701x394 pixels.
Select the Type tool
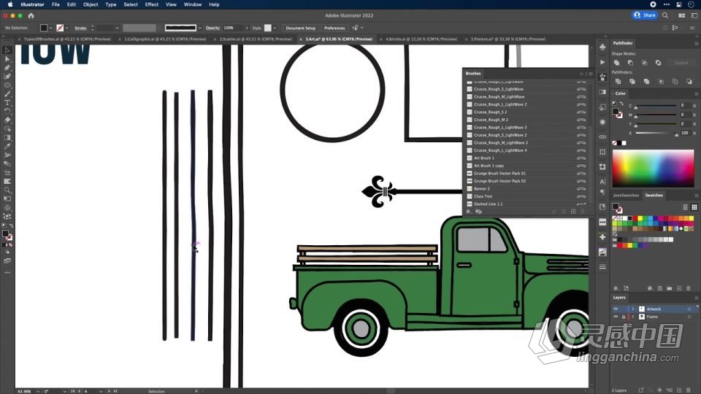click(x=7, y=103)
